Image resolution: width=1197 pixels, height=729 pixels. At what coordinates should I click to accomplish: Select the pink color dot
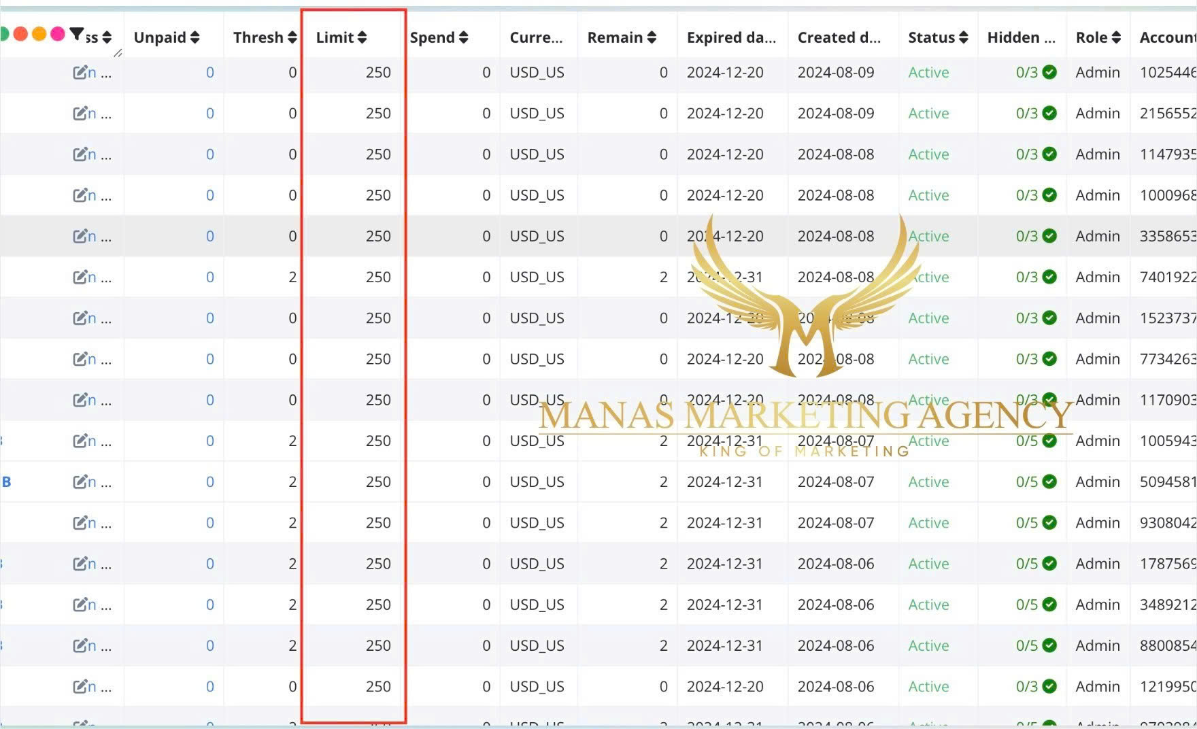58,34
